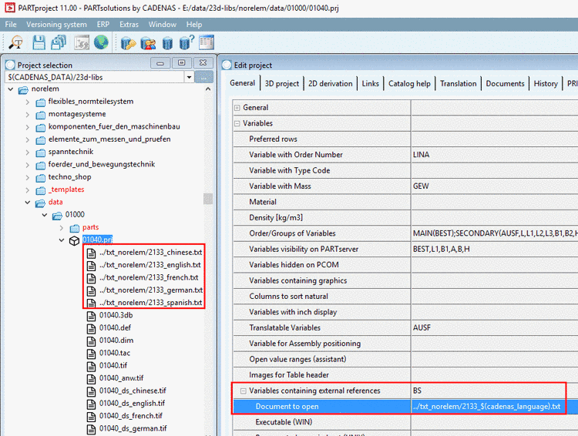Click the file icon of 01040.tac
This screenshot has height=436, width=578.
click(x=91, y=354)
